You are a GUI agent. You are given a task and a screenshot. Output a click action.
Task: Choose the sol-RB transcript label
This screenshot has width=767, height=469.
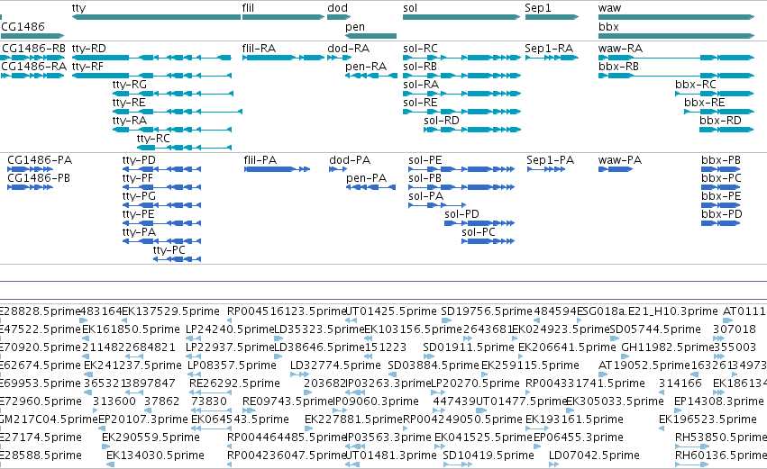point(420,66)
